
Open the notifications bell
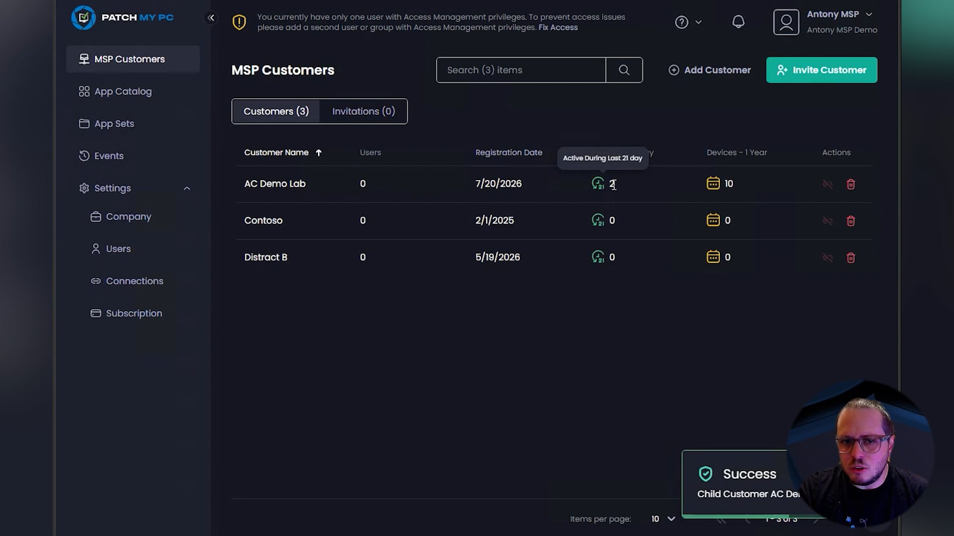pyautogui.click(x=738, y=22)
